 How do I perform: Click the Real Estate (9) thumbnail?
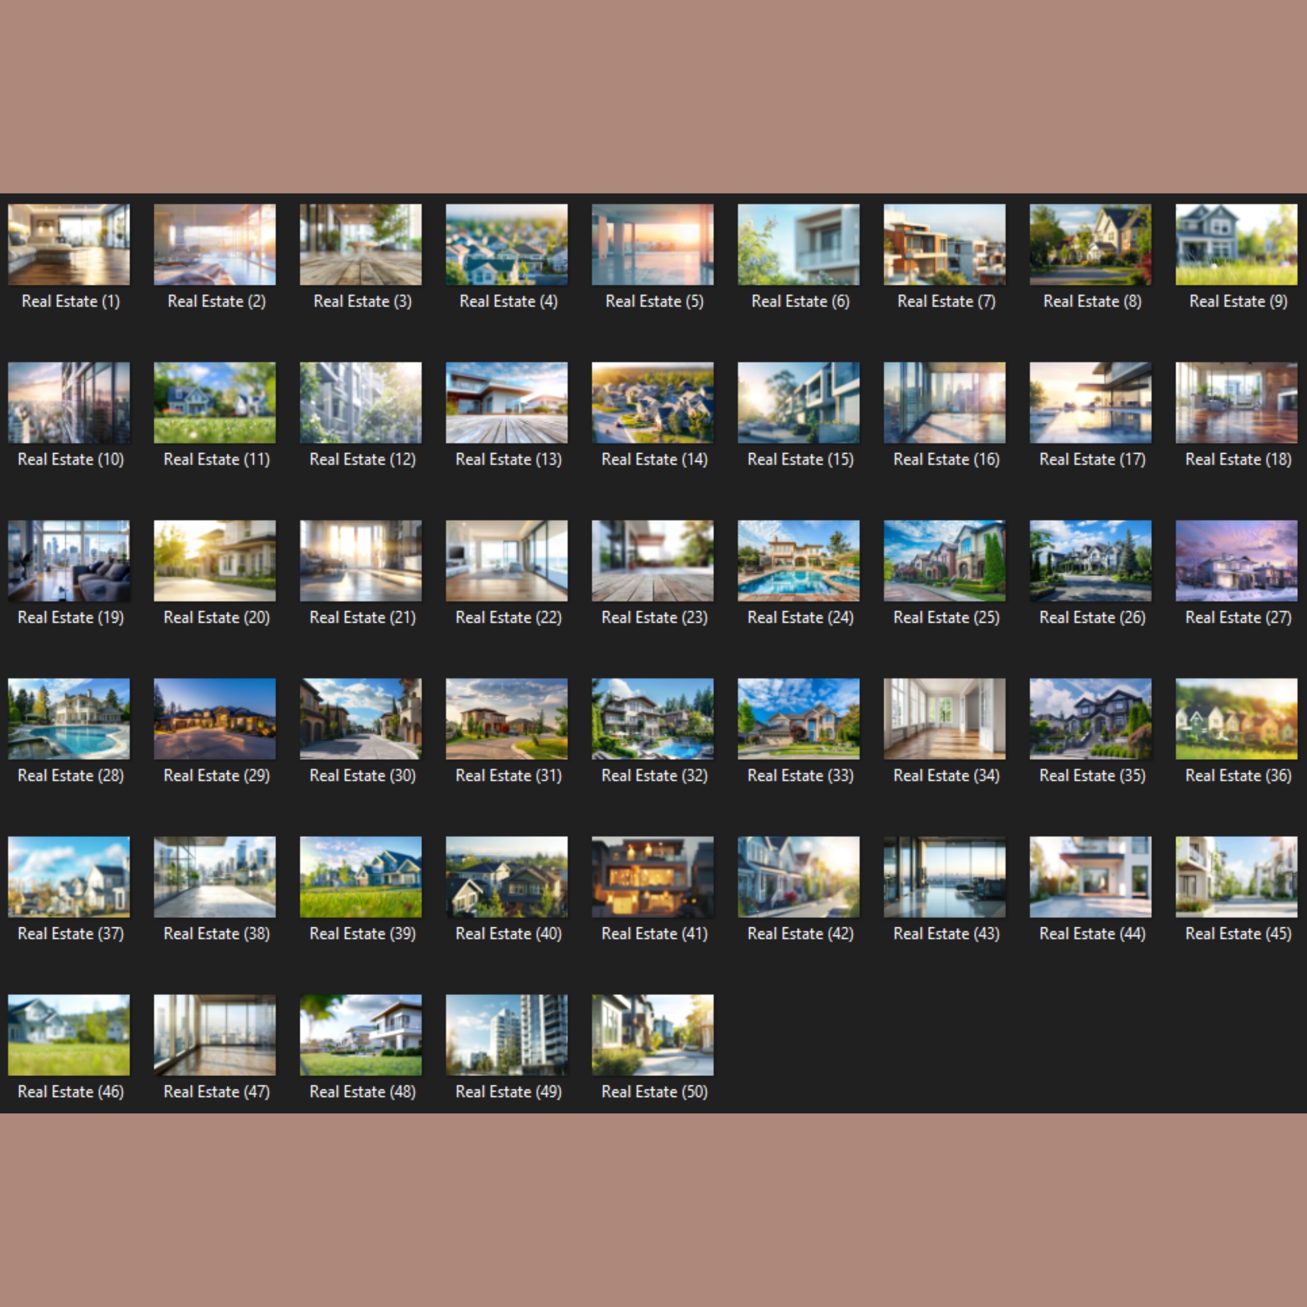click(x=1237, y=244)
